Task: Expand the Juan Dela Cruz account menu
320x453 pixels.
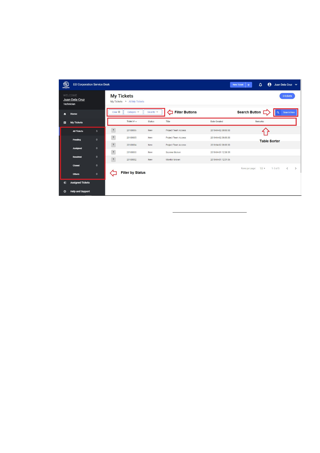Action: [x=296, y=85]
